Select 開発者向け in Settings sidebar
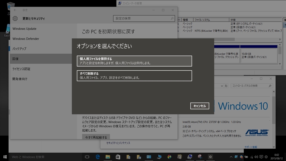Screen dimensions: 286x161 click(x=20, y=79)
